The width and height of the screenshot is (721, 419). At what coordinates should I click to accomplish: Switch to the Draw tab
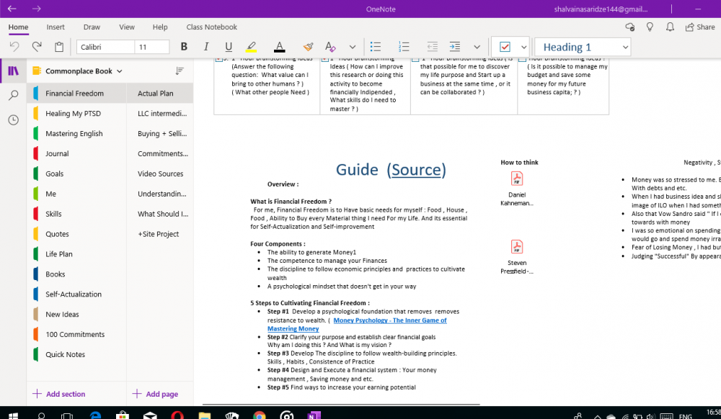tap(92, 27)
